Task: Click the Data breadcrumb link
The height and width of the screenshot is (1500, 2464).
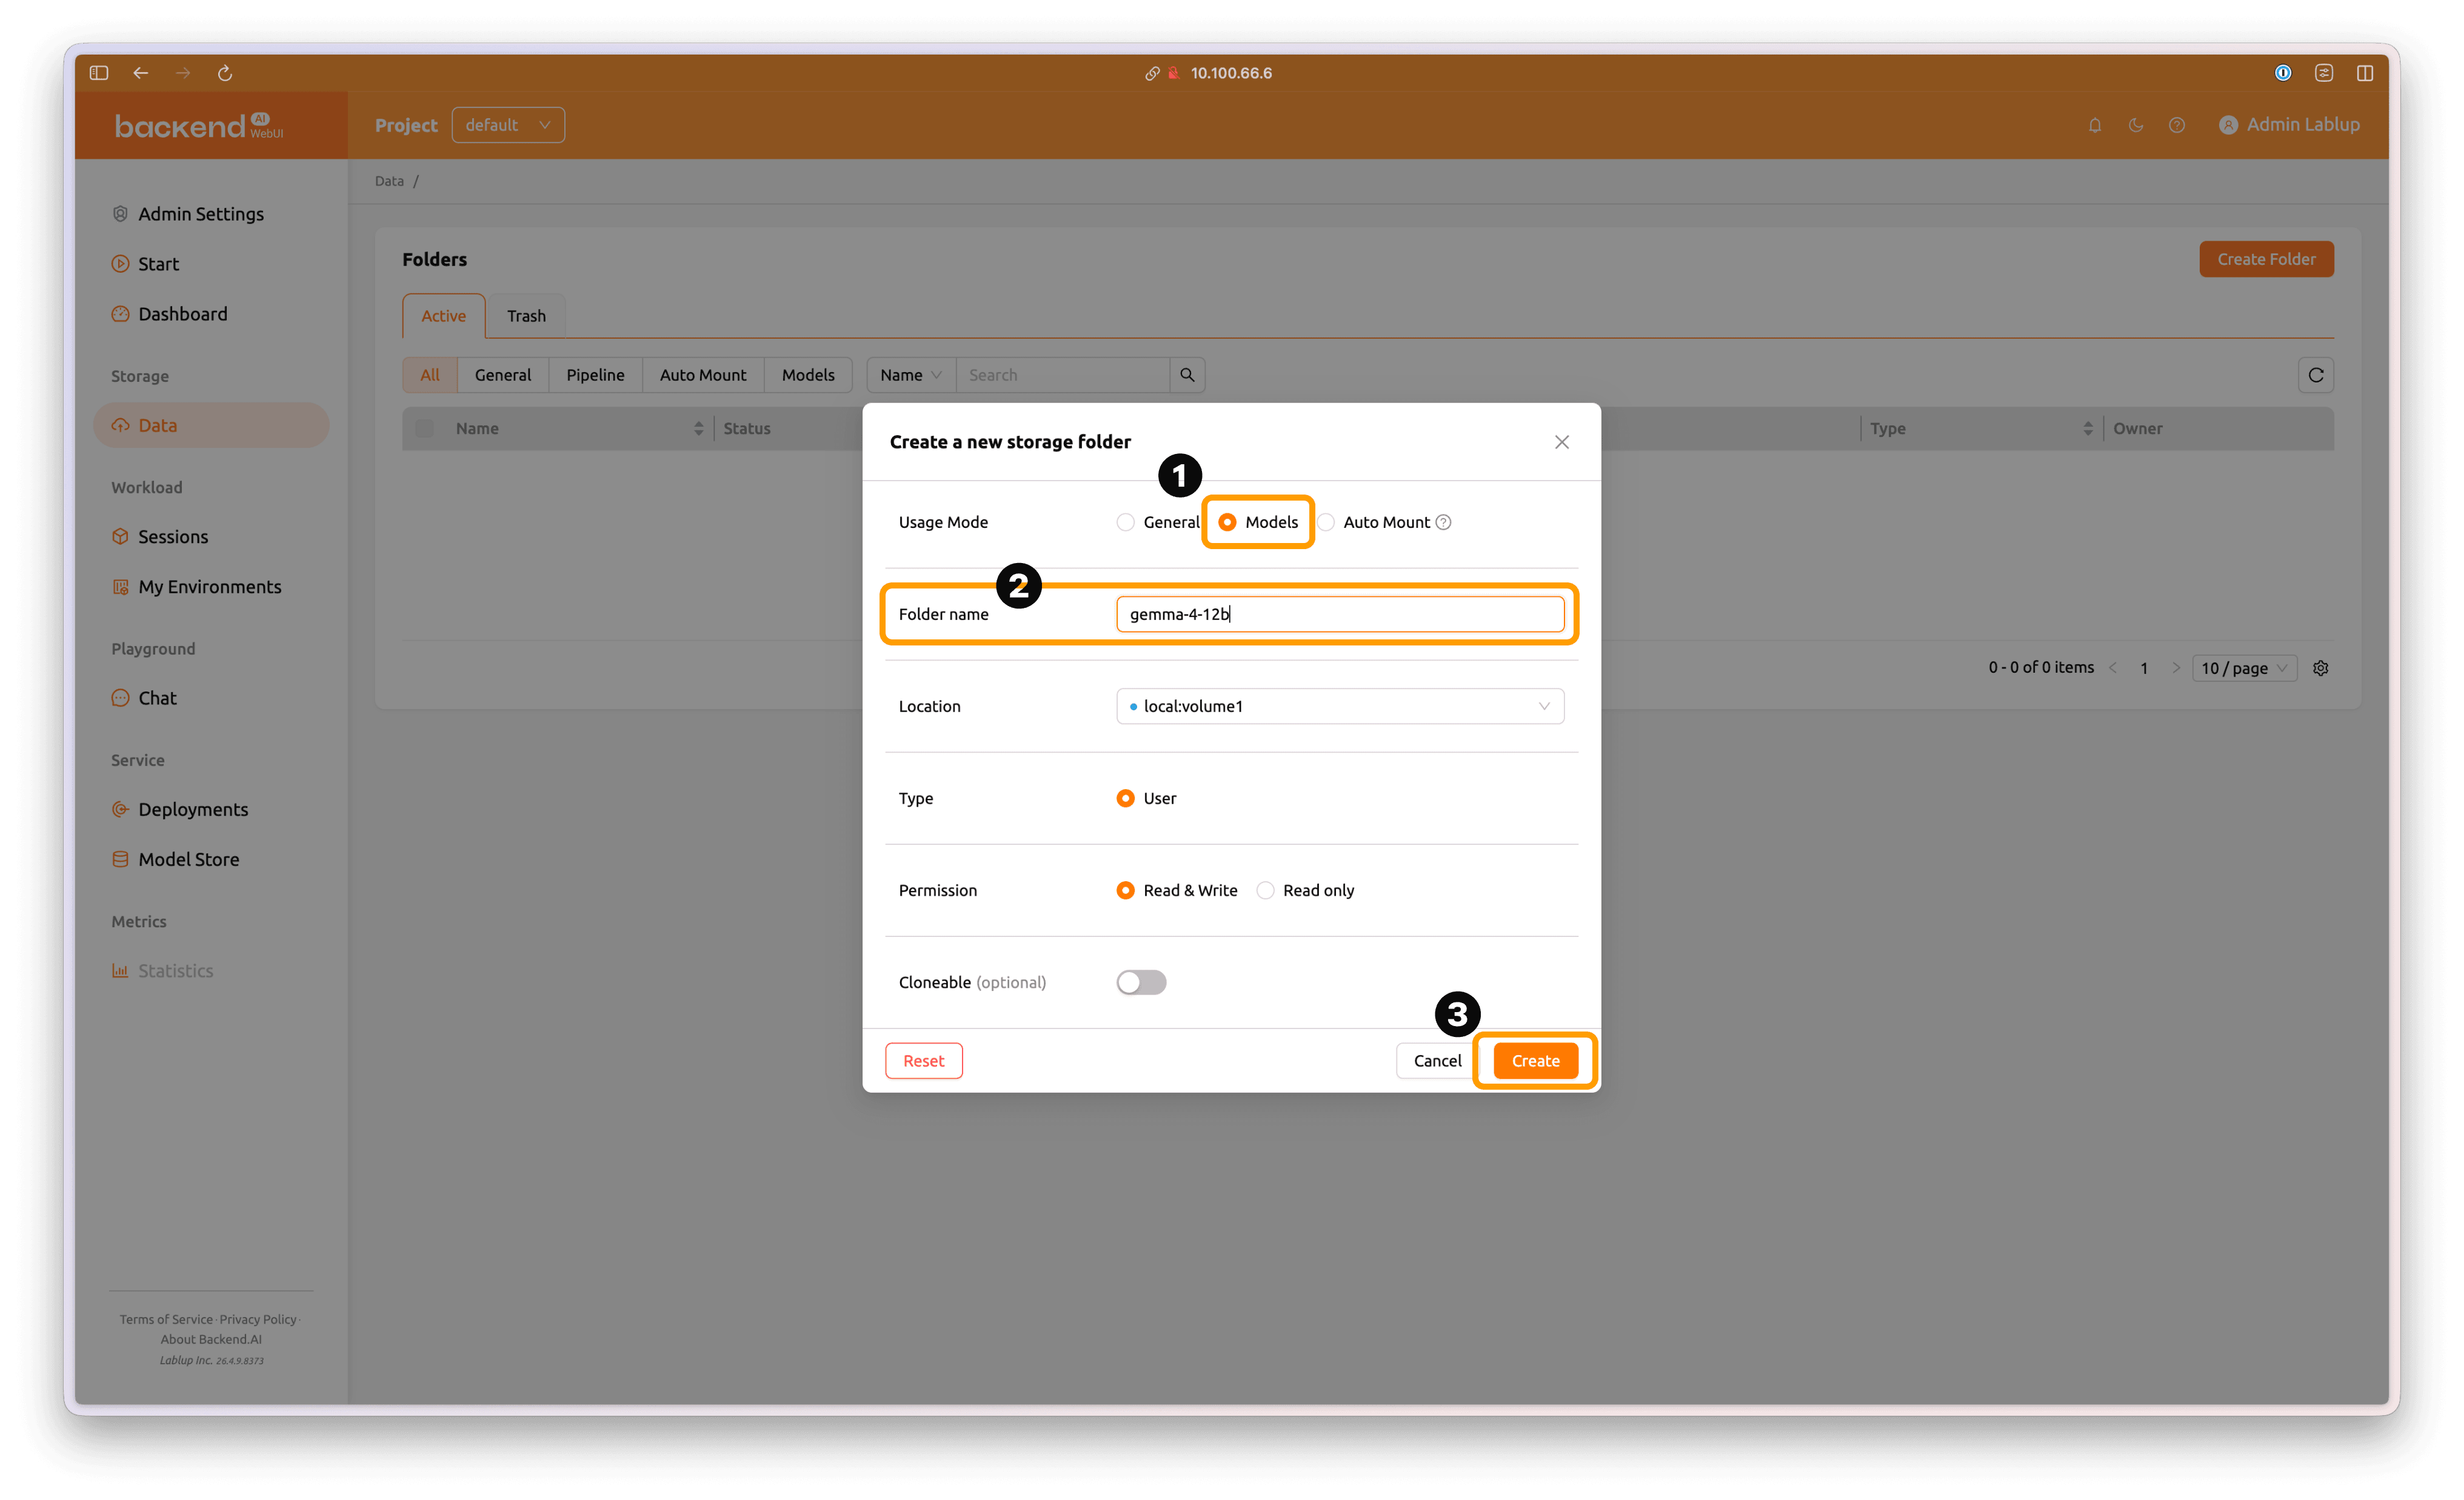Action: click(389, 181)
